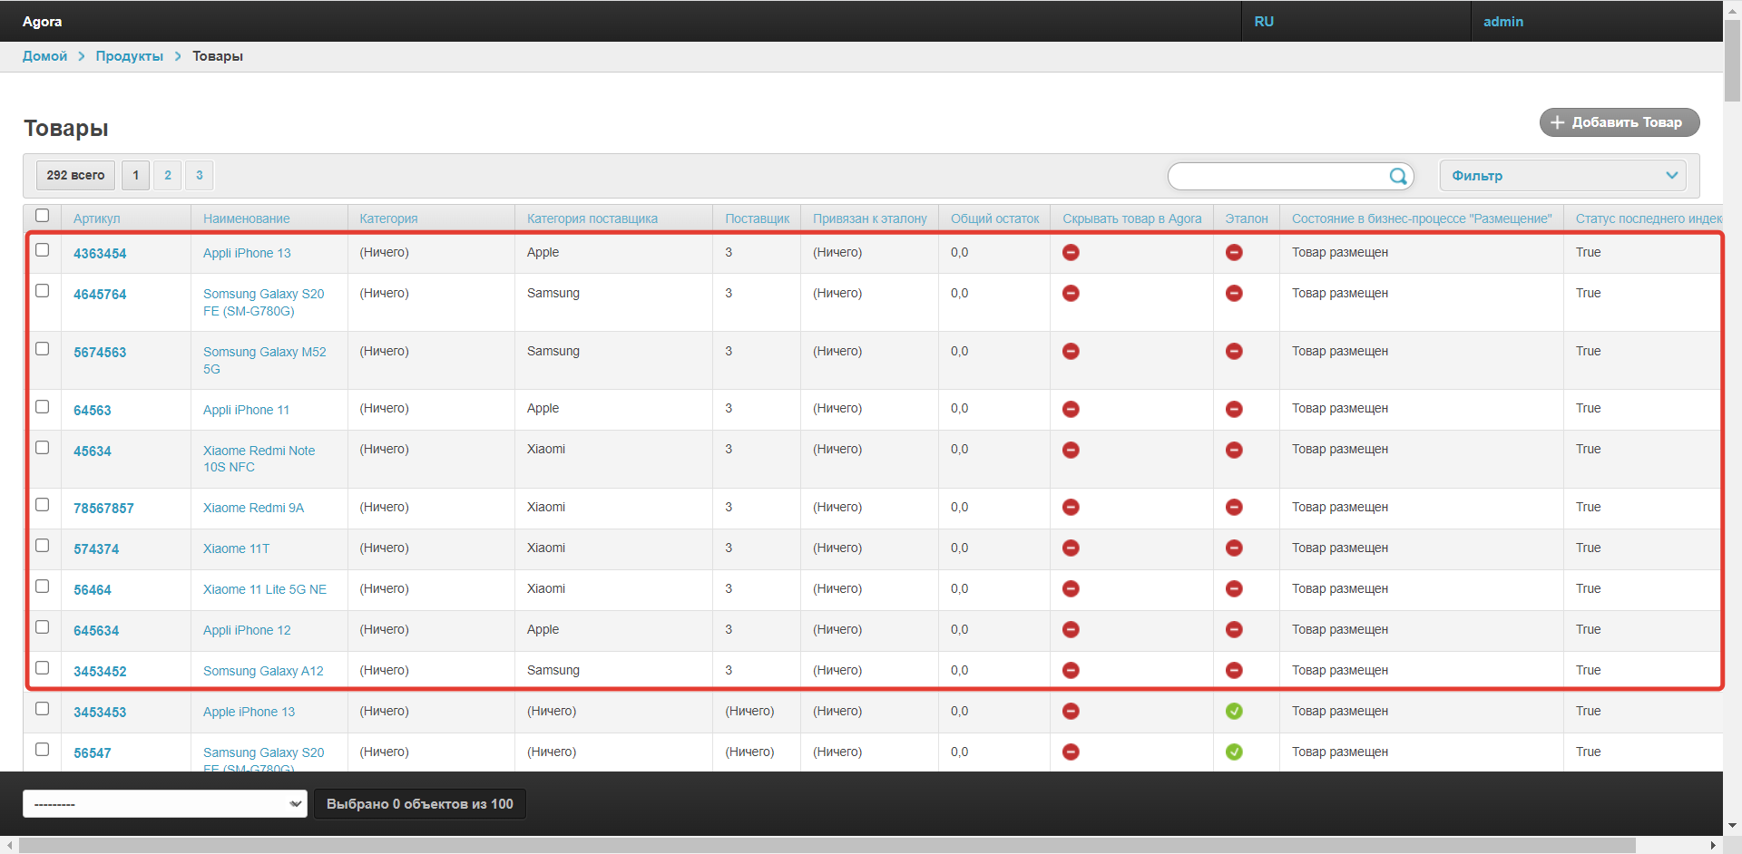Click red Эталон icon for Somsung Galaxy A12
1742x854 pixels.
pyautogui.click(x=1234, y=671)
